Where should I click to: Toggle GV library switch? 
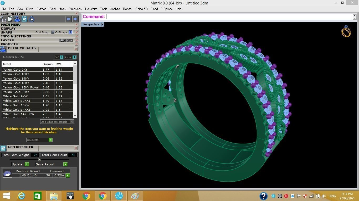(62, 57)
